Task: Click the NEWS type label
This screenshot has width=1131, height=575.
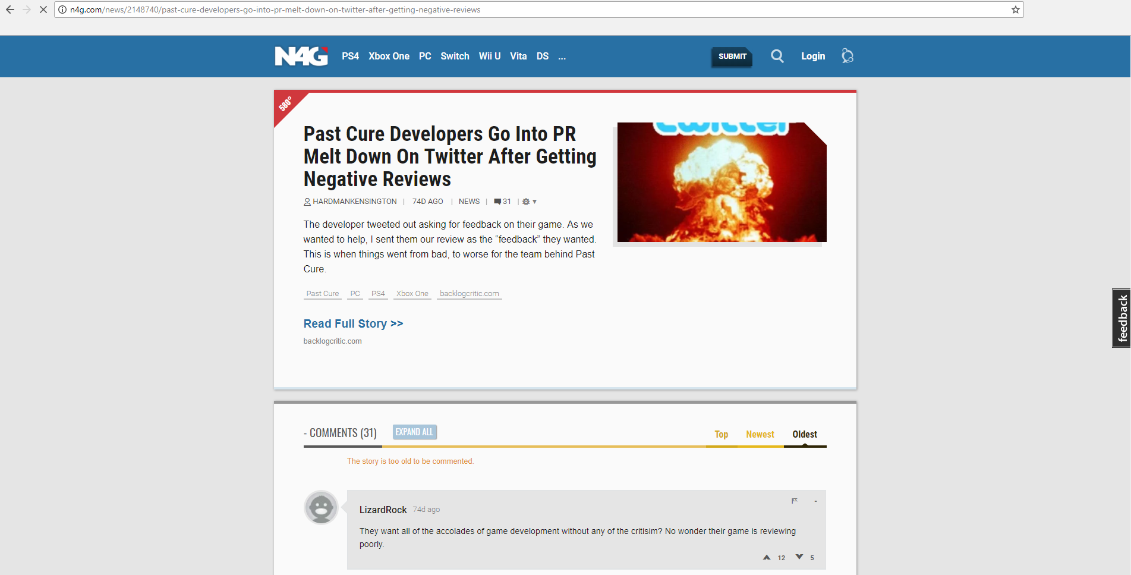Action: 469,202
